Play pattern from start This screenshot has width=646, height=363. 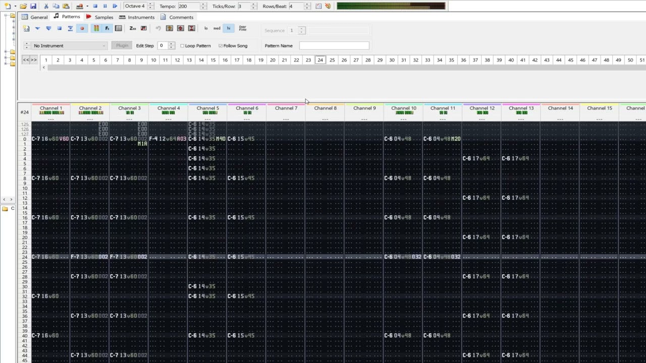pyautogui.click(x=37, y=28)
